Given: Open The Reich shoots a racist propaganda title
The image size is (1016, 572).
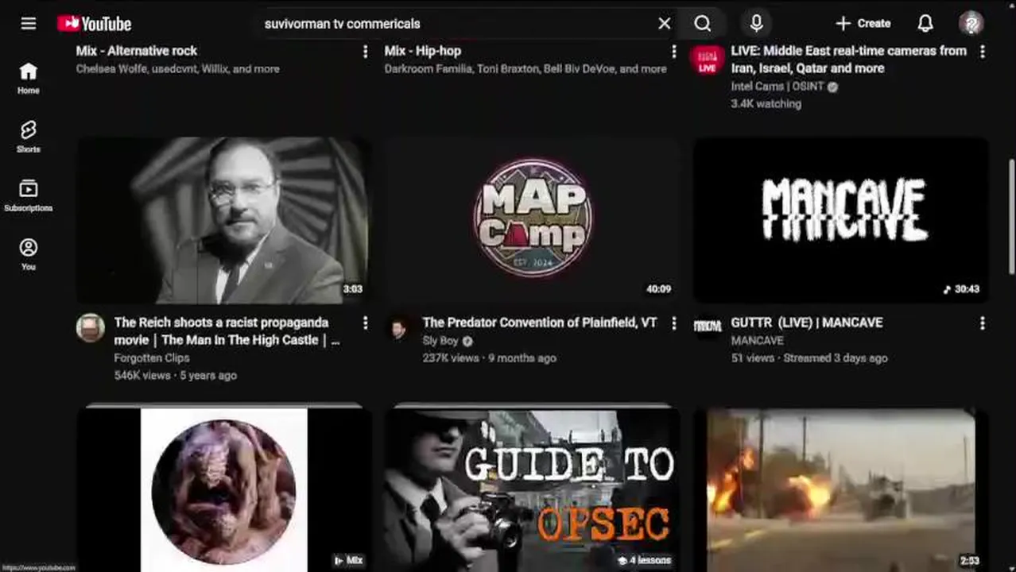Looking at the screenshot, I should click(x=227, y=331).
